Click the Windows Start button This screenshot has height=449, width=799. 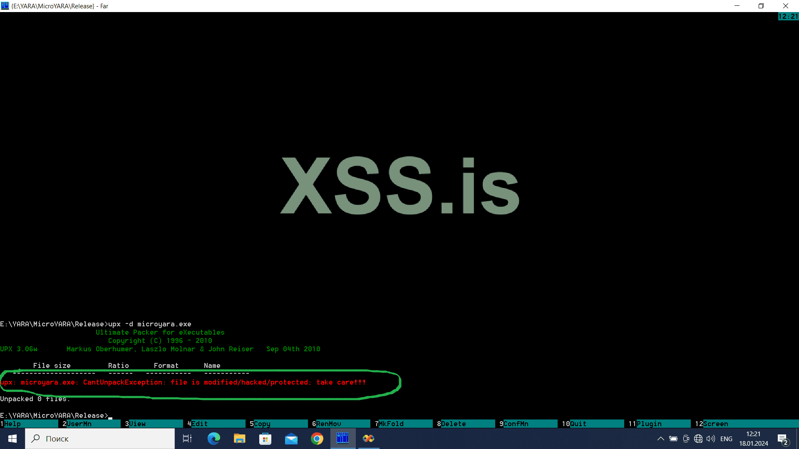12,439
